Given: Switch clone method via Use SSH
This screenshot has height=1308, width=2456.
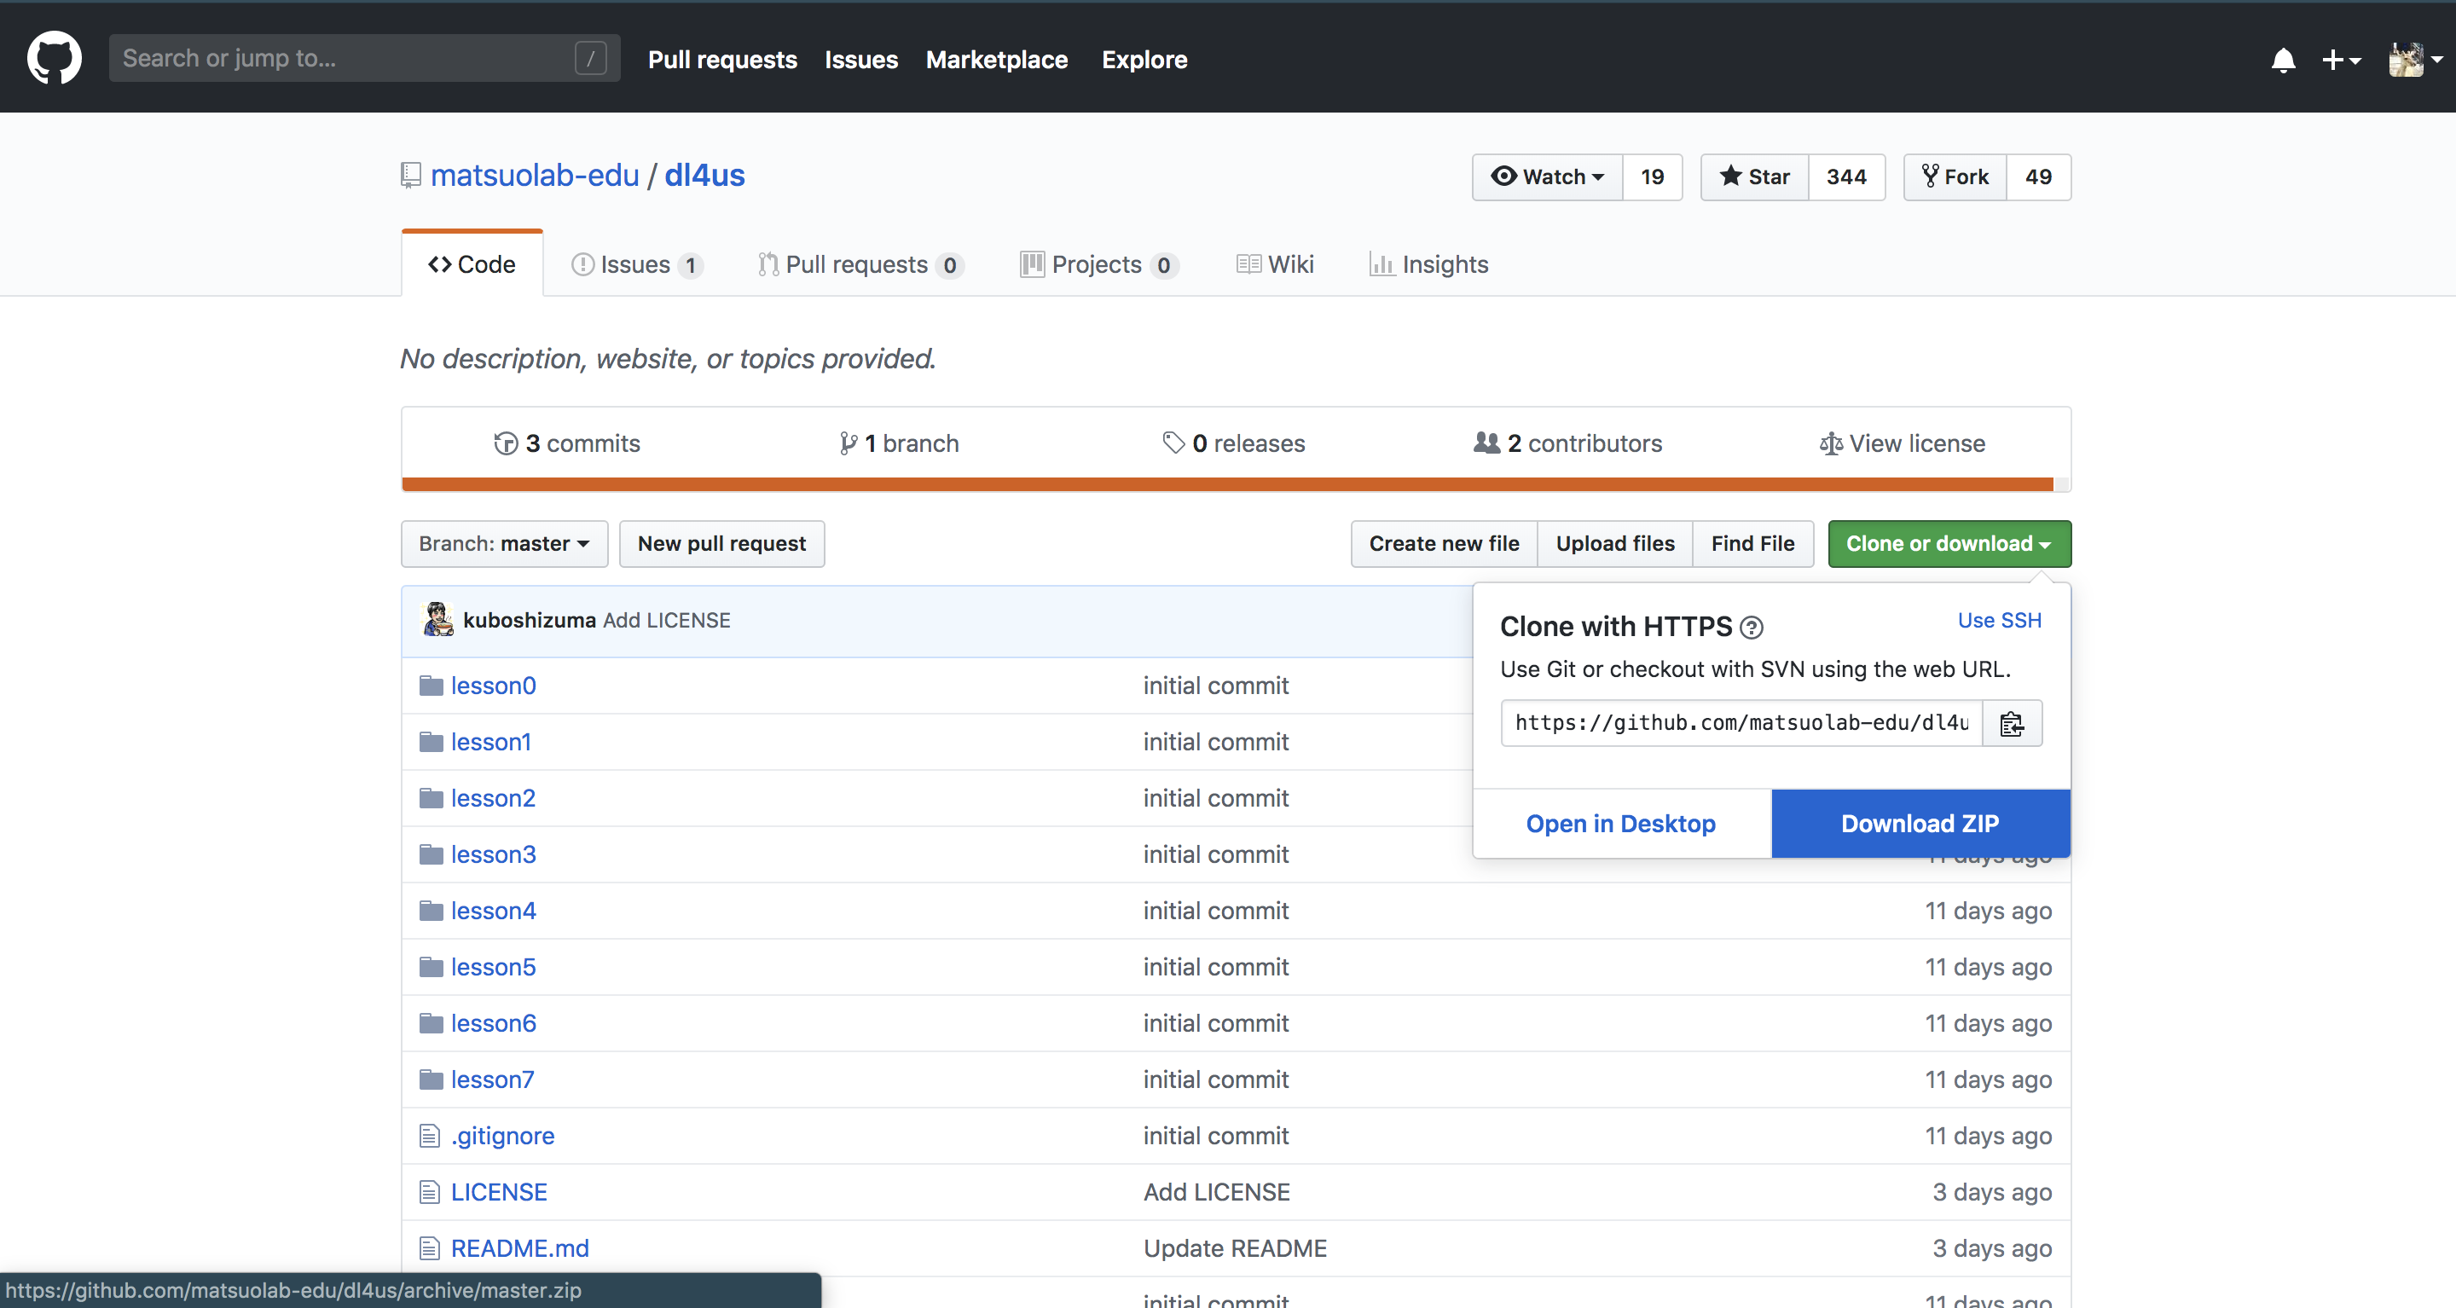Looking at the screenshot, I should click(1999, 620).
